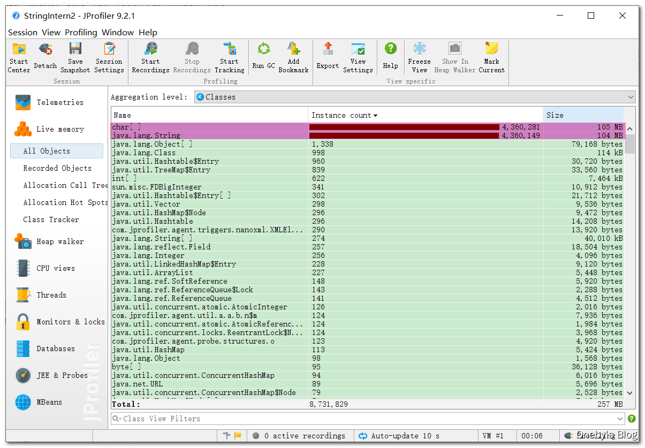Click Start Recordings
Image resolution: width=645 pixels, height=448 pixels.
tap(150, 58)
